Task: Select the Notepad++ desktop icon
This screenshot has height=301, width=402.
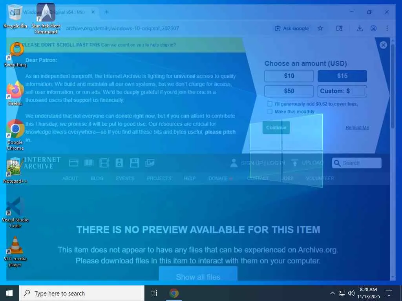Action: point(15,171)
